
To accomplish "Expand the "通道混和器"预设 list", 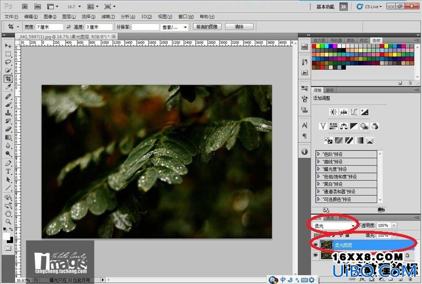I will 319,191.
